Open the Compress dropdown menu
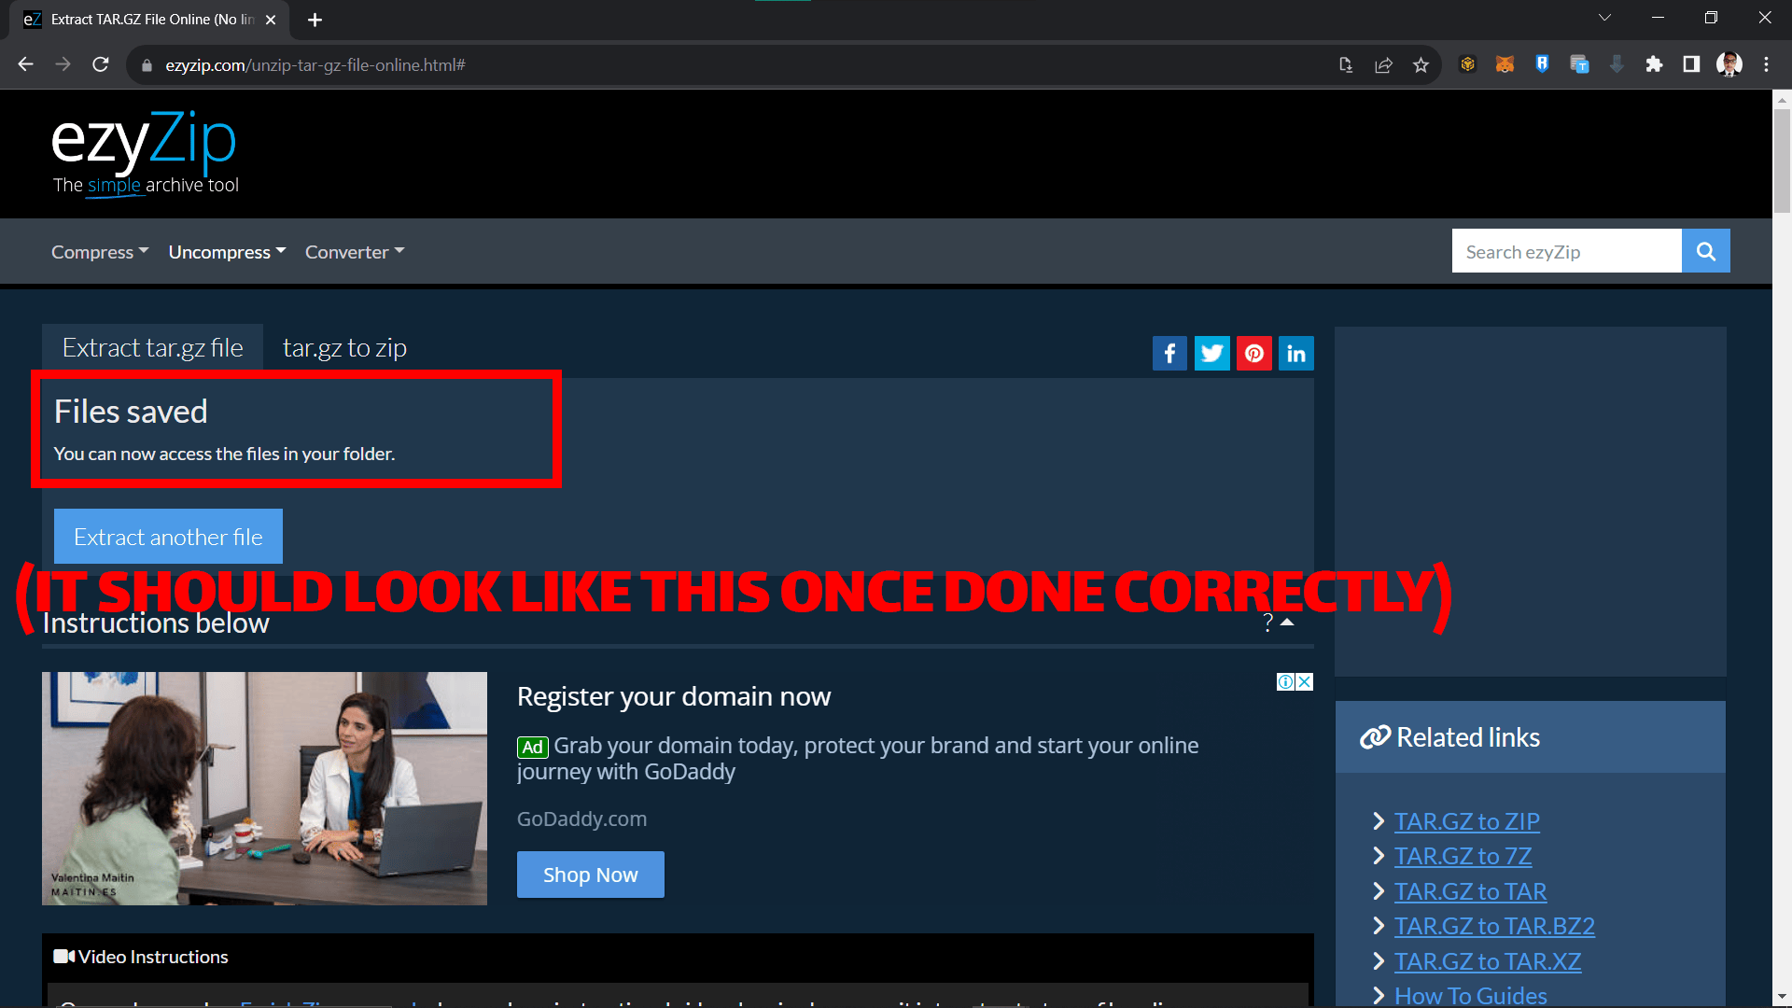Image resolution: width=1792 pixels, height=1008 pixels. pyautogui.click(x=99, y=251)
